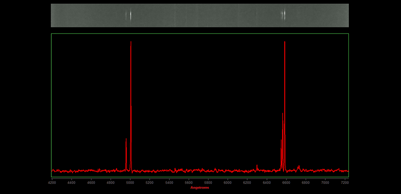
Task: Click the 5000 tick label on the axis
Action: click(x=130, y=182)
